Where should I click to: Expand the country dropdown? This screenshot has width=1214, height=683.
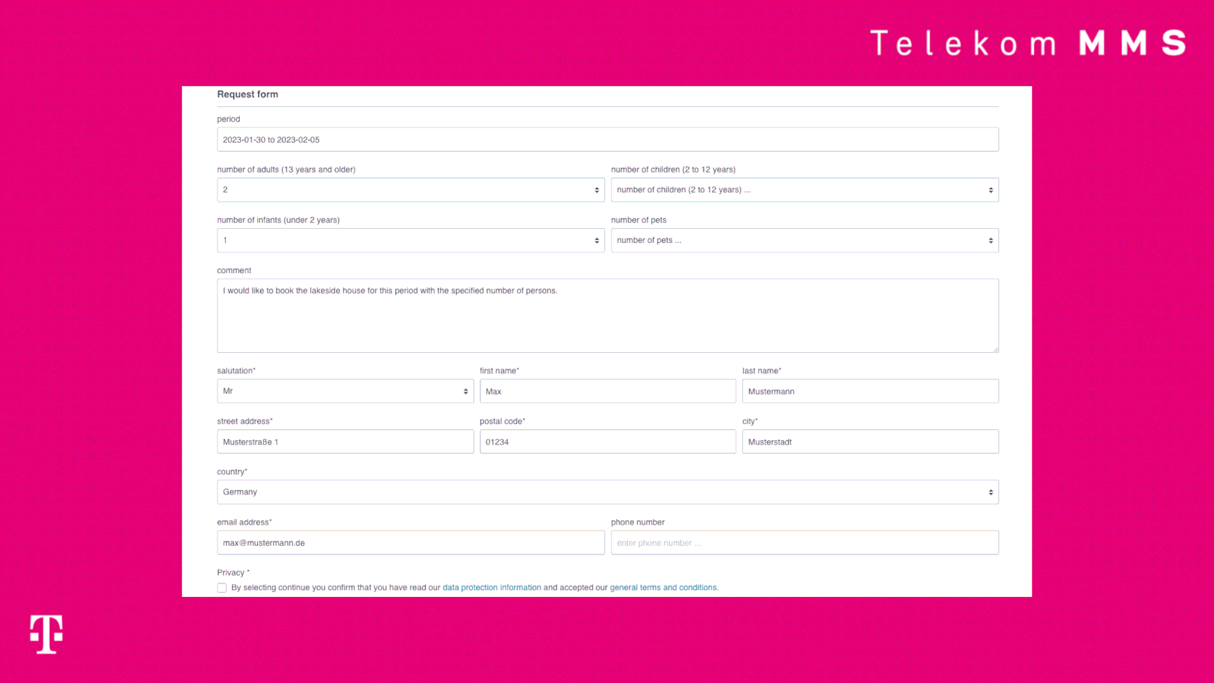607,492
